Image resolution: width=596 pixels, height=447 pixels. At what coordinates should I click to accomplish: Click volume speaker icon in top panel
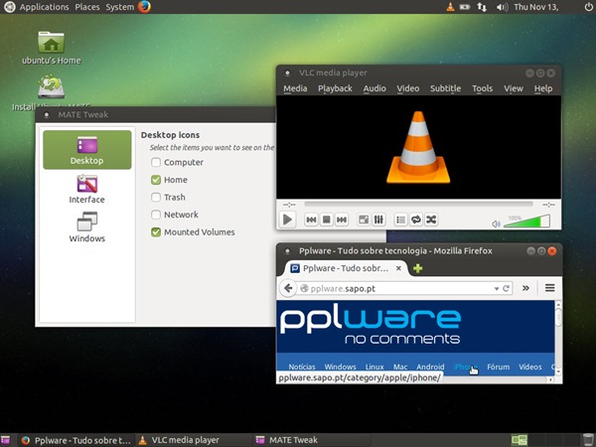click(502, 7)
